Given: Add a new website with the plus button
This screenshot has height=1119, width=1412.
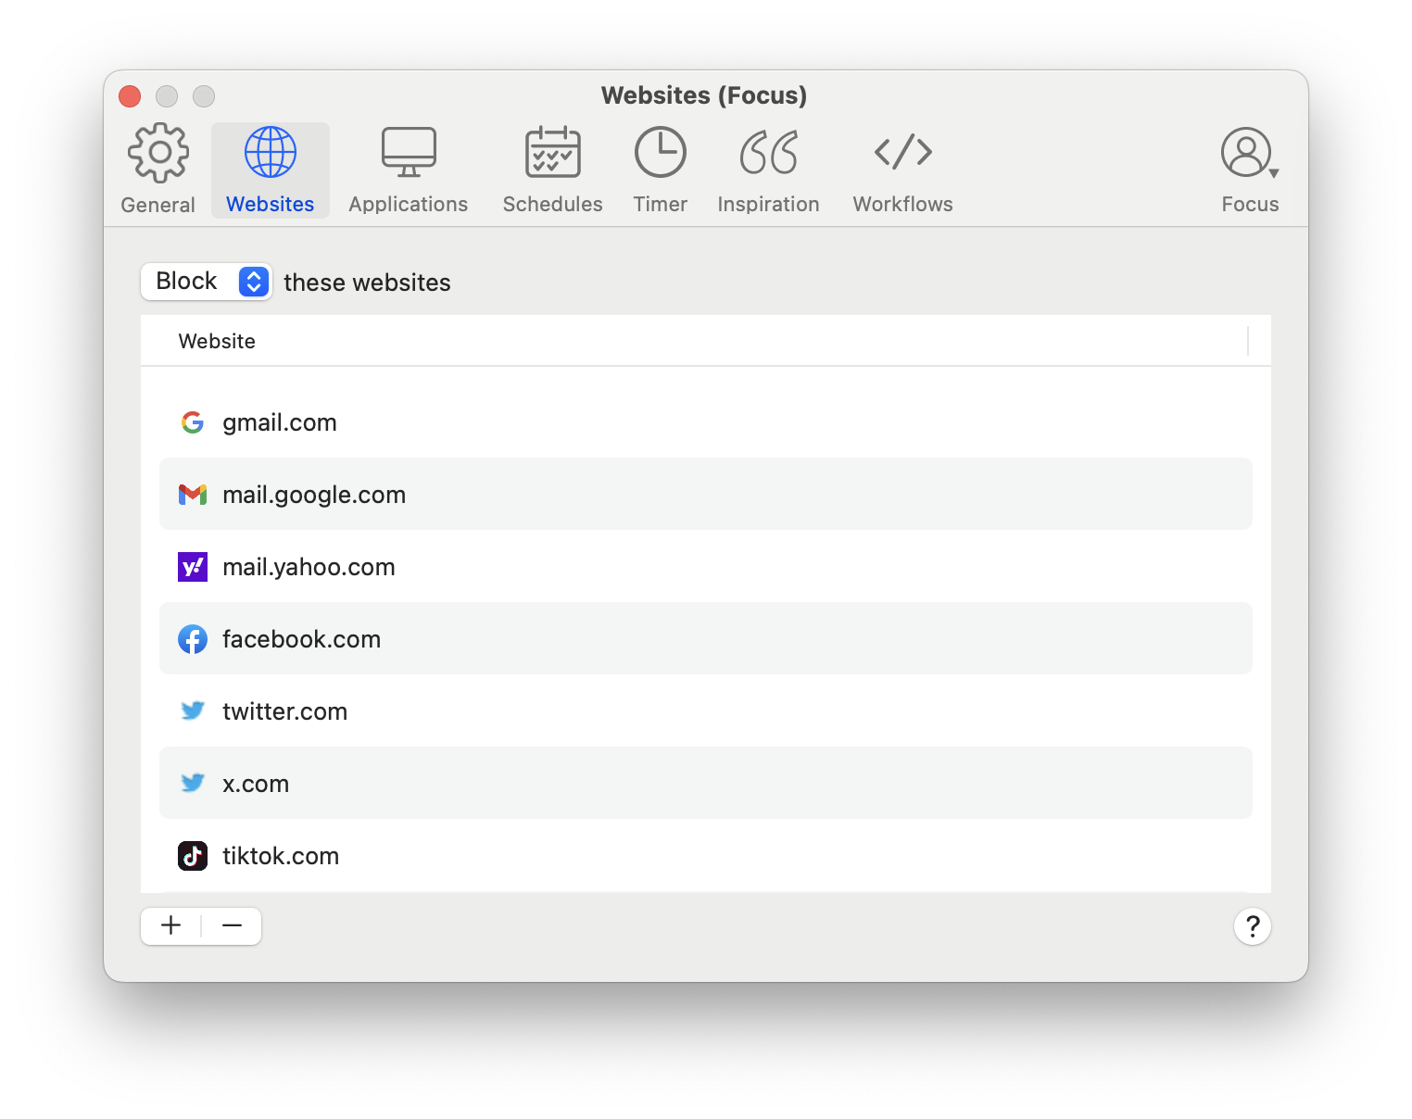Looking at the screenshot, I should tap(170, 925).
